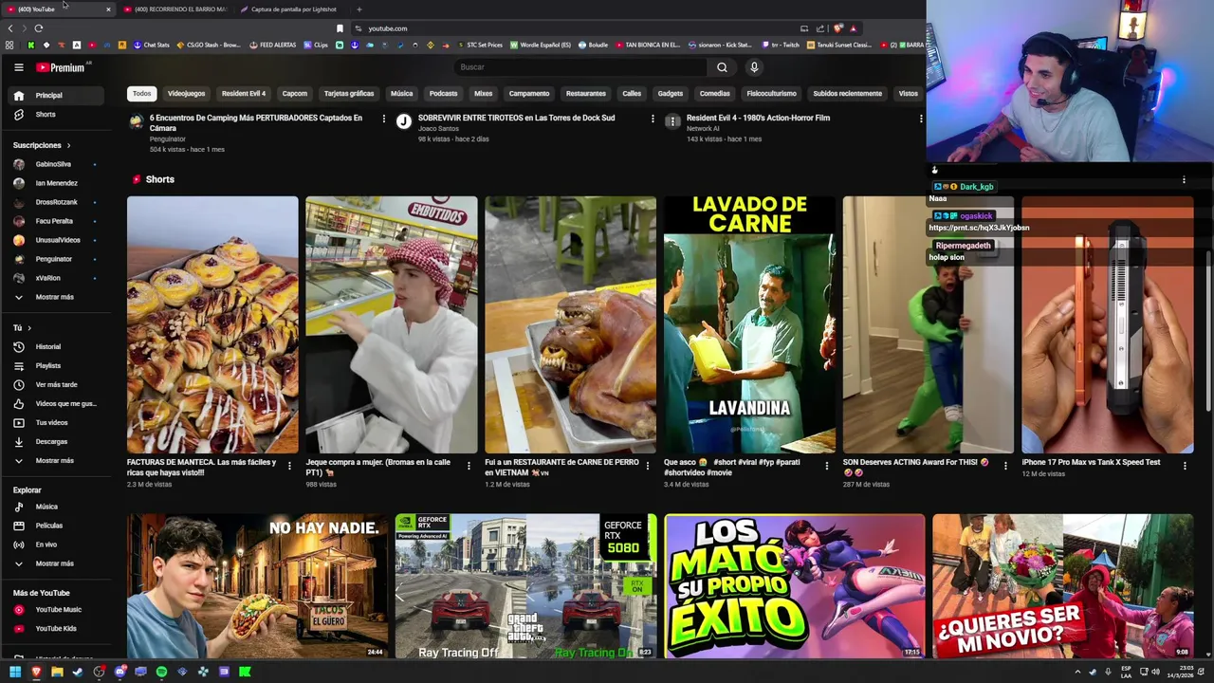Open options for Resident Evil 4 1980's video
The width and height of the screenshot is (1214, 683).
click(921, 119)
